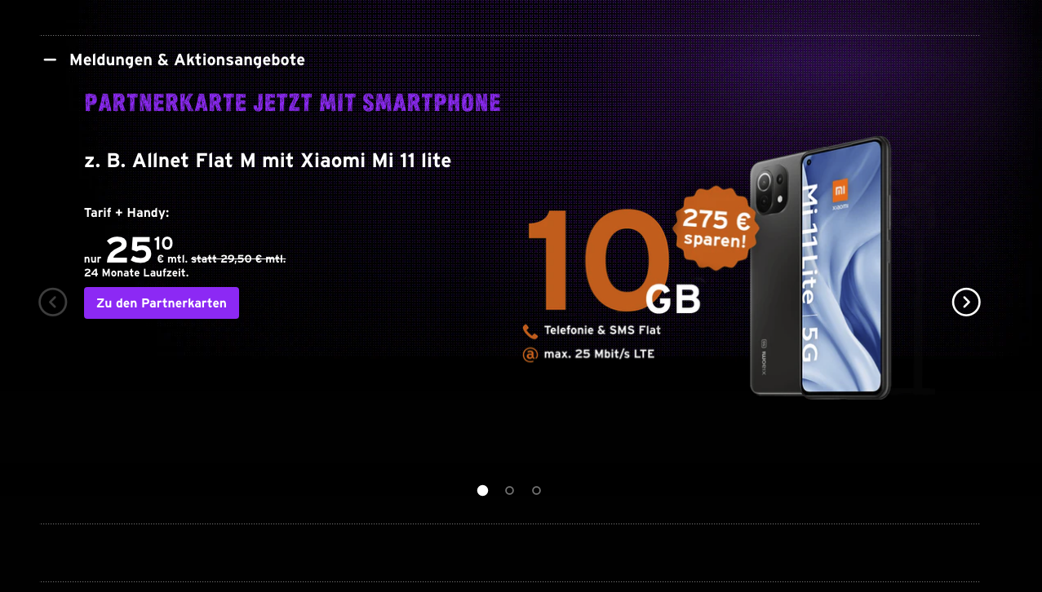
Task: Click the orange telephone icon
Action: 530,331
